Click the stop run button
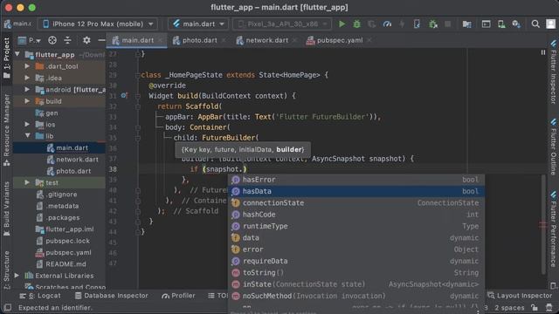Viewport: 559px width, 314px height. click(448, 24)
